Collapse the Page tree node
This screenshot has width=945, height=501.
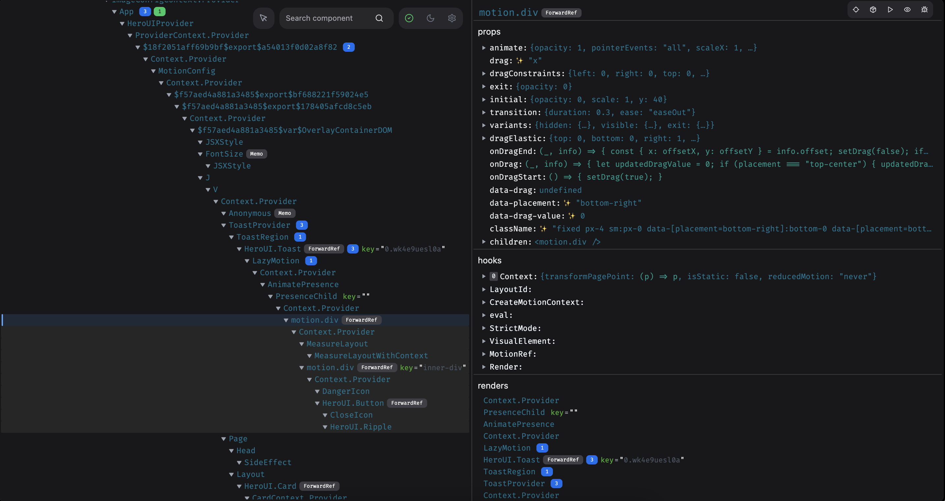pyautogui.click(x=224, y=439)
